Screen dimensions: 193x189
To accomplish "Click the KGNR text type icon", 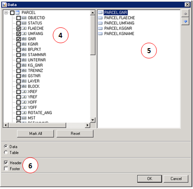I will [24, 45].
